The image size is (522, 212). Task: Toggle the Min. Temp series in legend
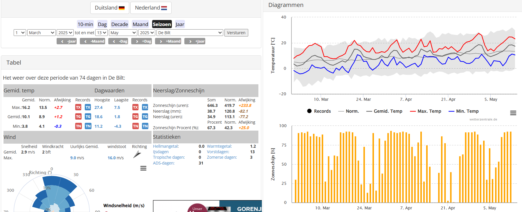click(x=463, y=111)
